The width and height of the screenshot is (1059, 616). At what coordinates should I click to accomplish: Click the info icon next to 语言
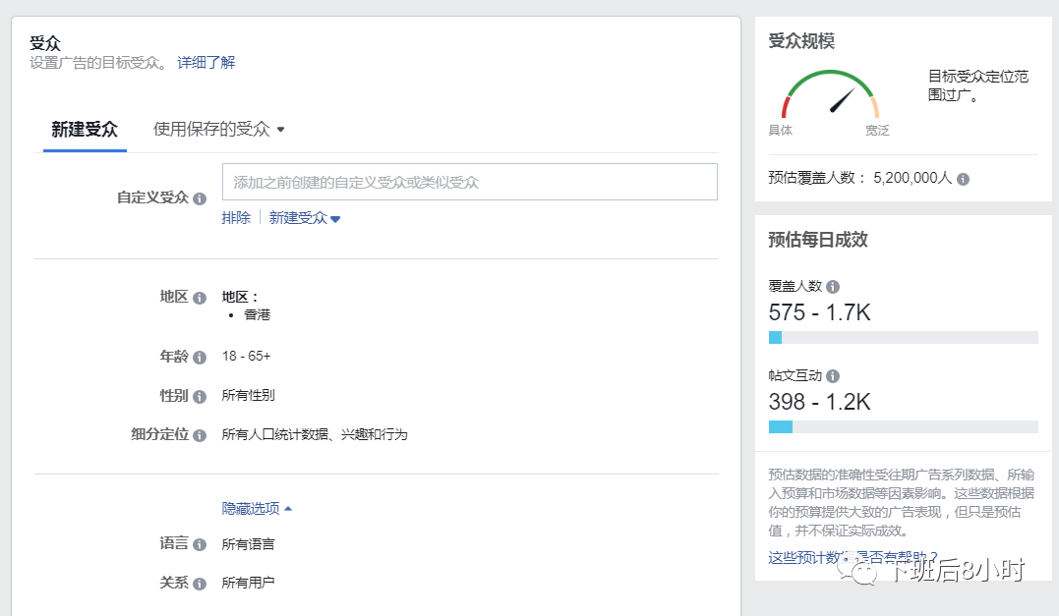(x=200, y=544)
